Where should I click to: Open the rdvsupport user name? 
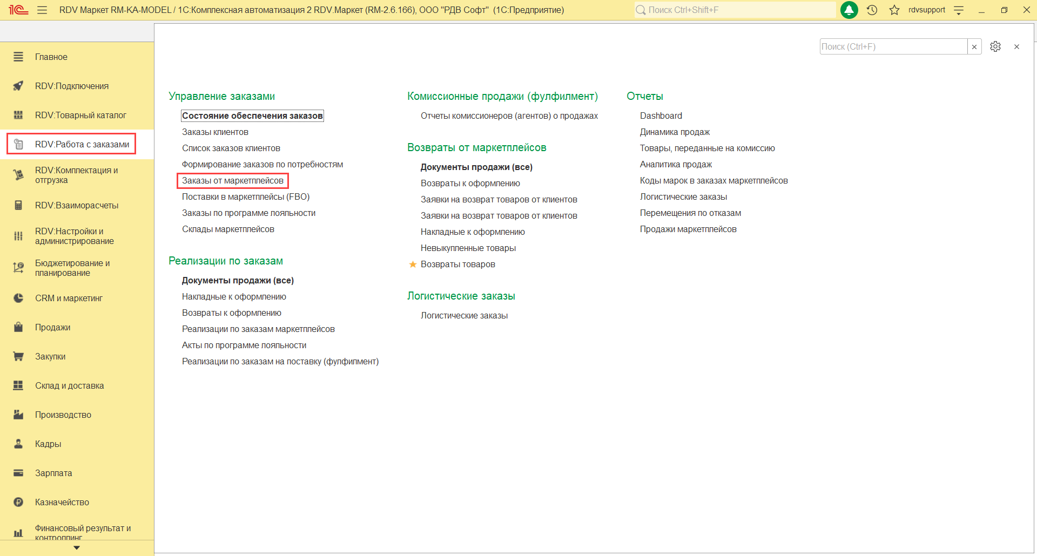(927, 10)
